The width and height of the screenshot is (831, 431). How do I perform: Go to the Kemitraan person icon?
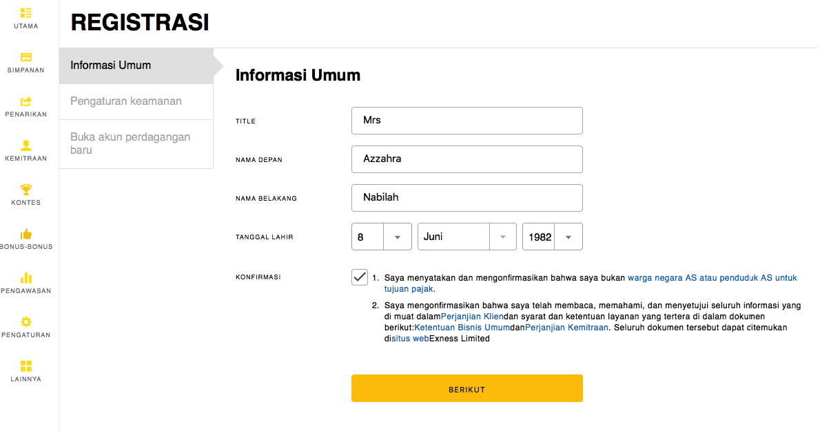(26, 146)
